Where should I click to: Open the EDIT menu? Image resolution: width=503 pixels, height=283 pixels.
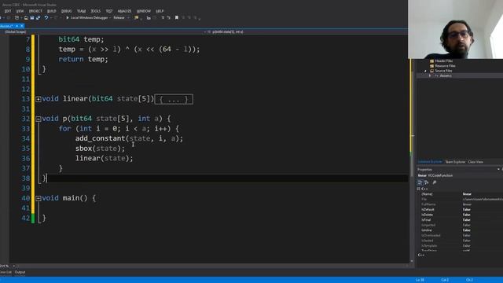[8, 11]
